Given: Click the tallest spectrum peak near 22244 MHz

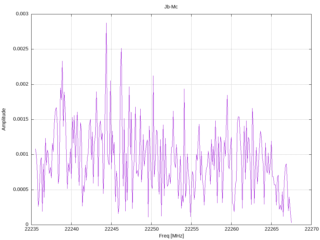Looking at the screenshot, I should click(106, 23).
